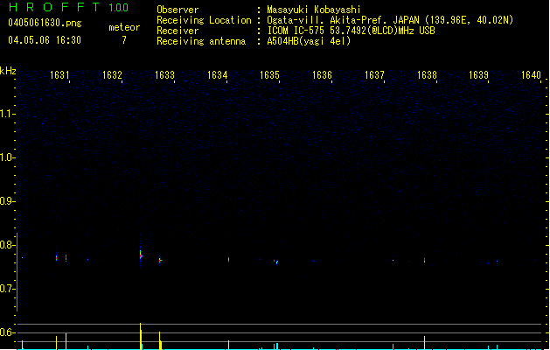Click the Ogata-vill. Akita-Pref. JAPAN location text
This screenshot has width=550, height=350.
click(390, 20)
